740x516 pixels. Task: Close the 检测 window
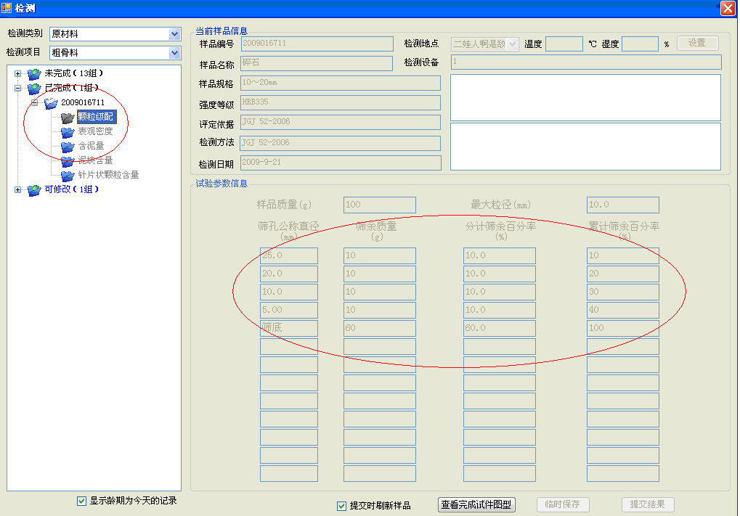(x=727, y=9)
